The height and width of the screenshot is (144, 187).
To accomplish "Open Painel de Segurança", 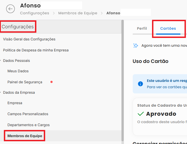I will [x=25, y=82].
